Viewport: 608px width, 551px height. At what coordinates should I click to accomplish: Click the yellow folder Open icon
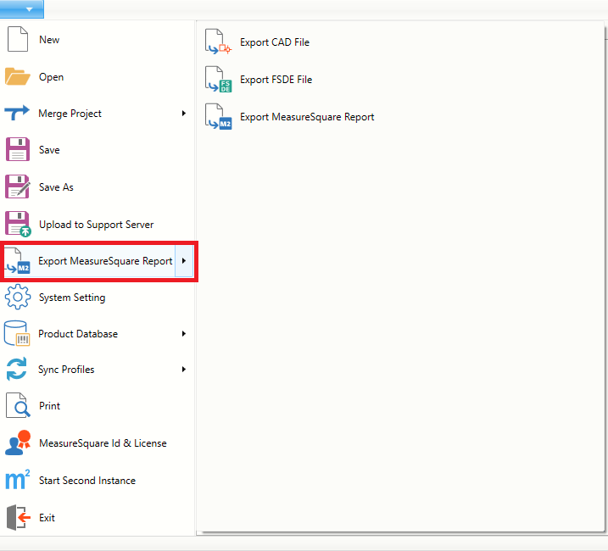click(18, 76)
